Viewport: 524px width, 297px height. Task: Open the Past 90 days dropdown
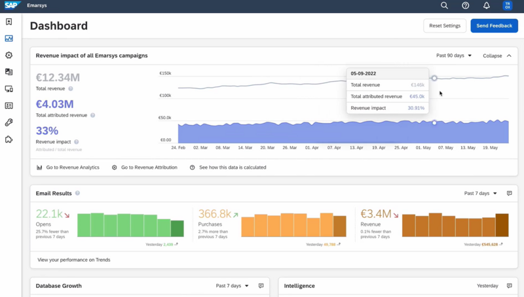(x=454, y=56)
